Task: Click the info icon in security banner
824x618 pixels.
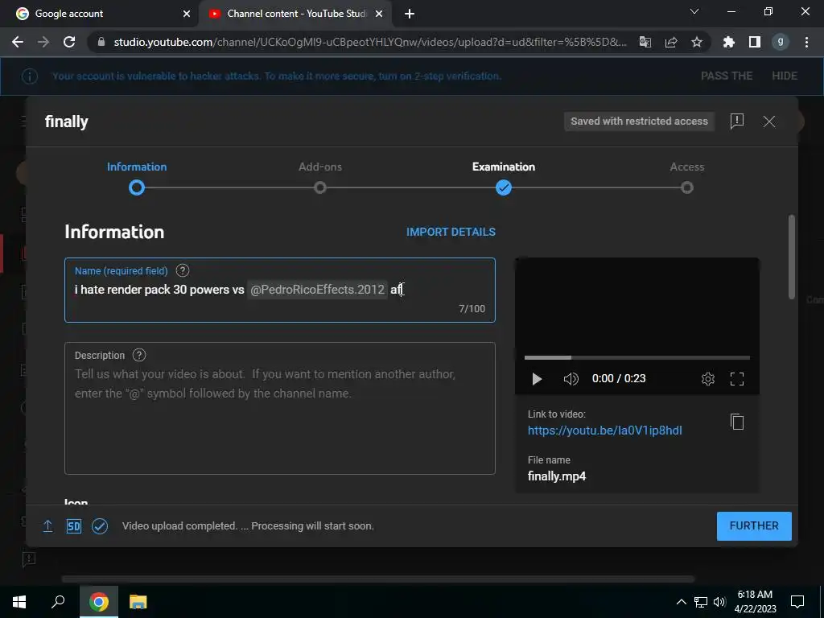Action: pyautogui.click(x=30, y=76)
